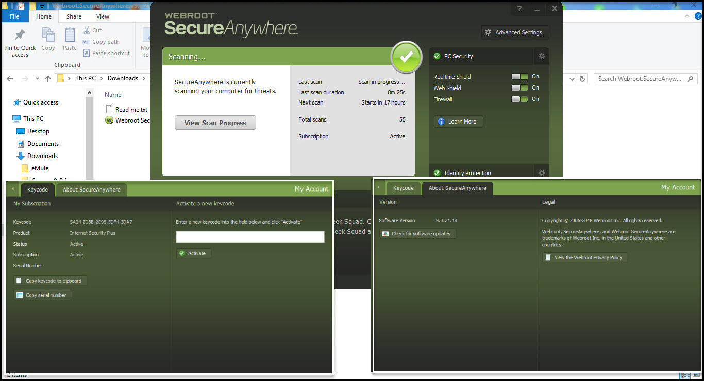704x381 pixels.
Task: Open Identity Protection settings gear icon
Action: point(541,173)
